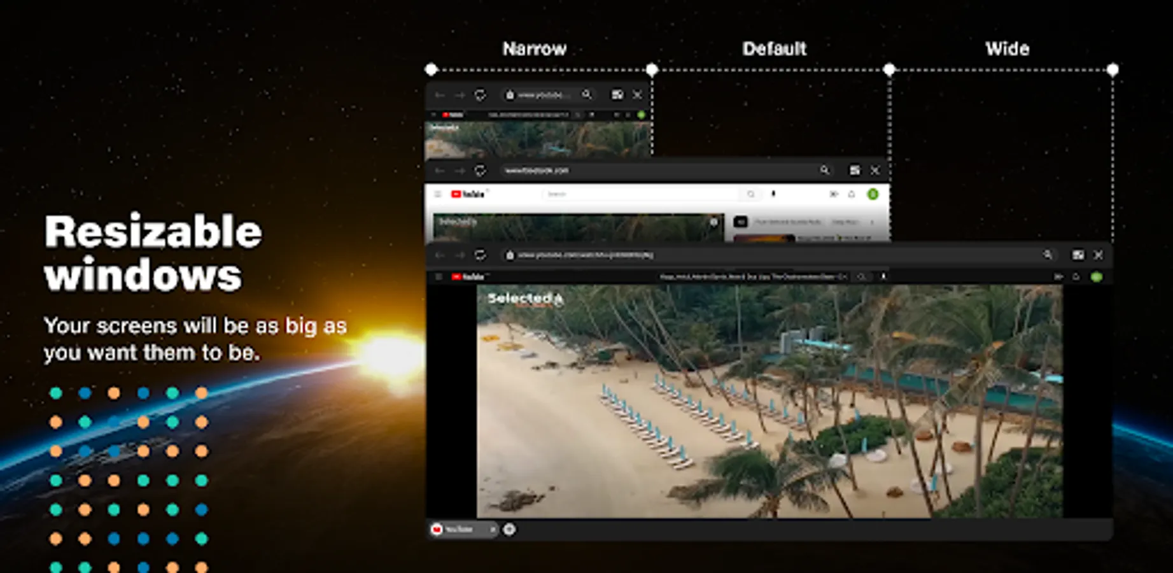Click the create video icon in wide window
The height and width of the screenshot is (573, 1173).
(1058, 277)
